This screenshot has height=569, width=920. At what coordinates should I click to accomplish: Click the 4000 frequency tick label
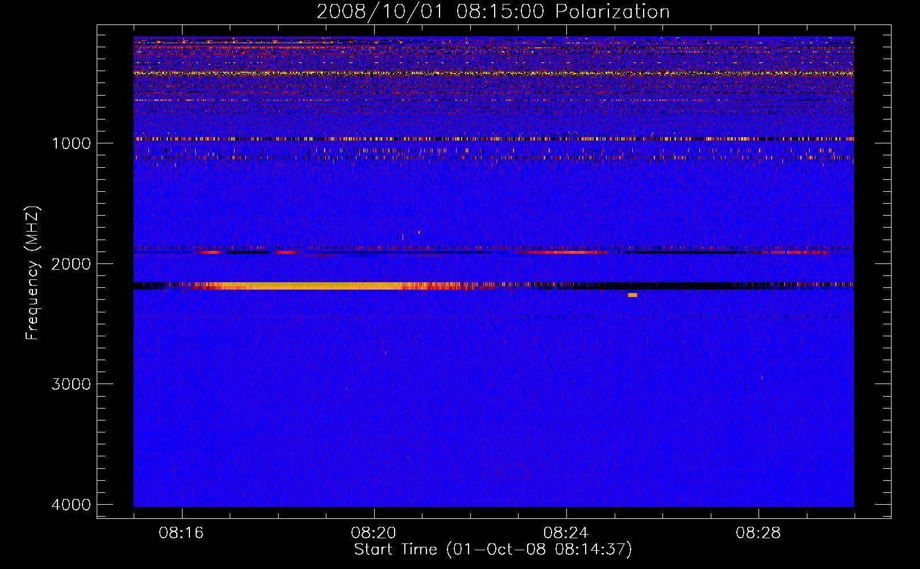pos(71,505)
